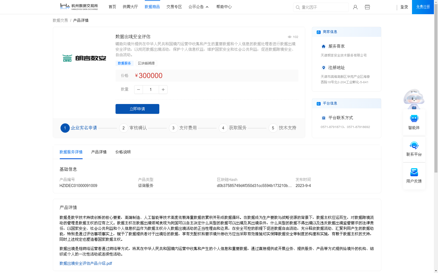The image size is (438, 273).
Task: Click the scrollbar down arrow
Action: click(x=436, y=271)
